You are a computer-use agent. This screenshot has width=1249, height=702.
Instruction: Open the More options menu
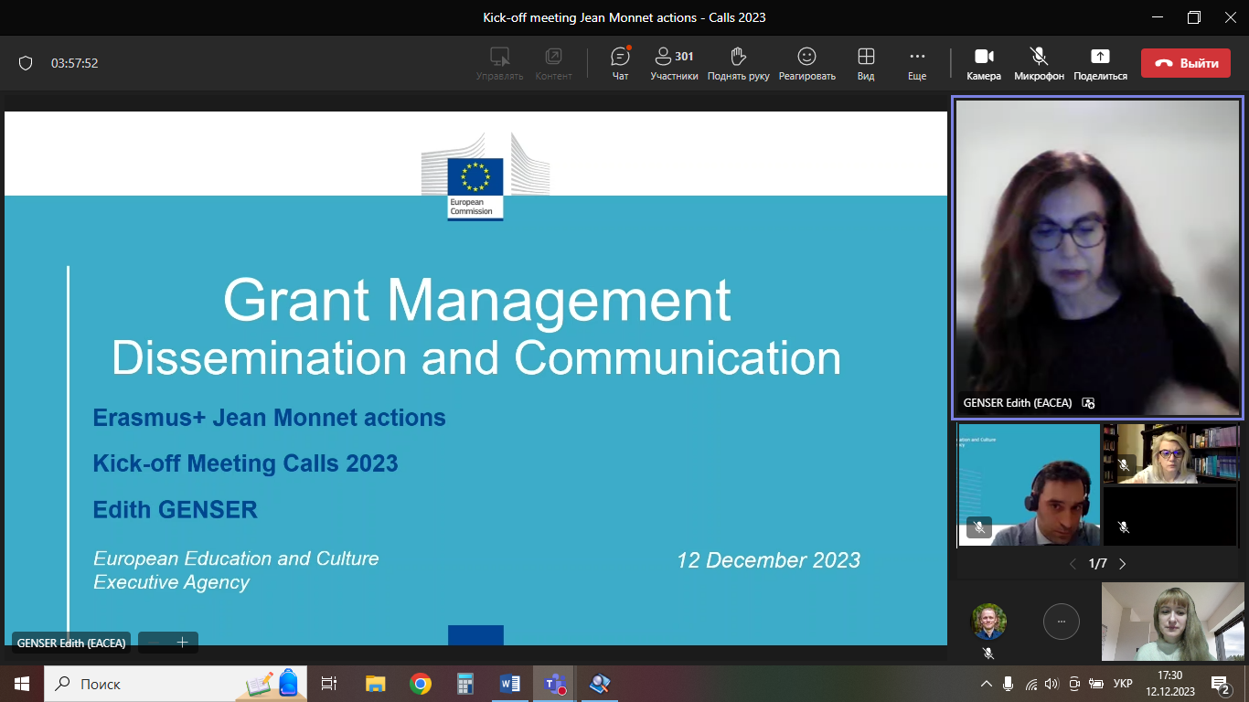(916, 63)
